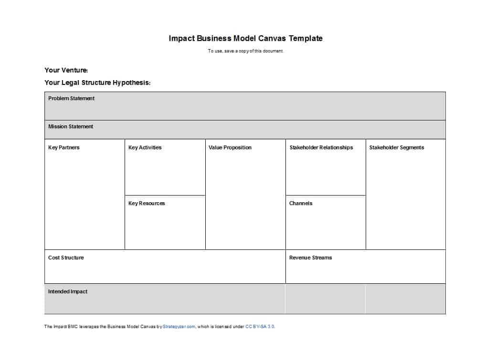This screenshot has height=362, width=496.
Task: Click the Key Resources cell label
Action: click(x=147, y=203)
